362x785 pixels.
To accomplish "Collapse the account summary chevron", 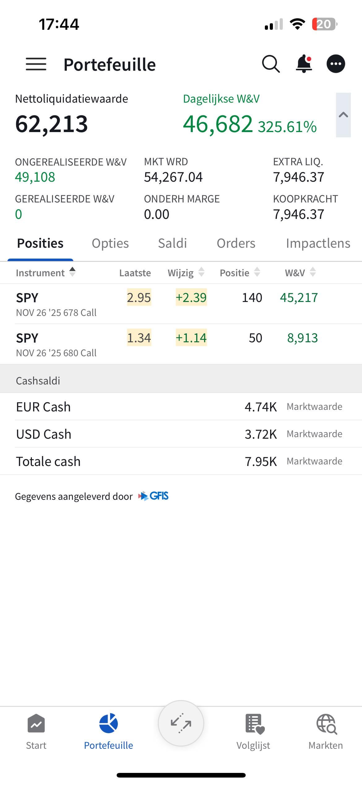I will coord(343,115).
